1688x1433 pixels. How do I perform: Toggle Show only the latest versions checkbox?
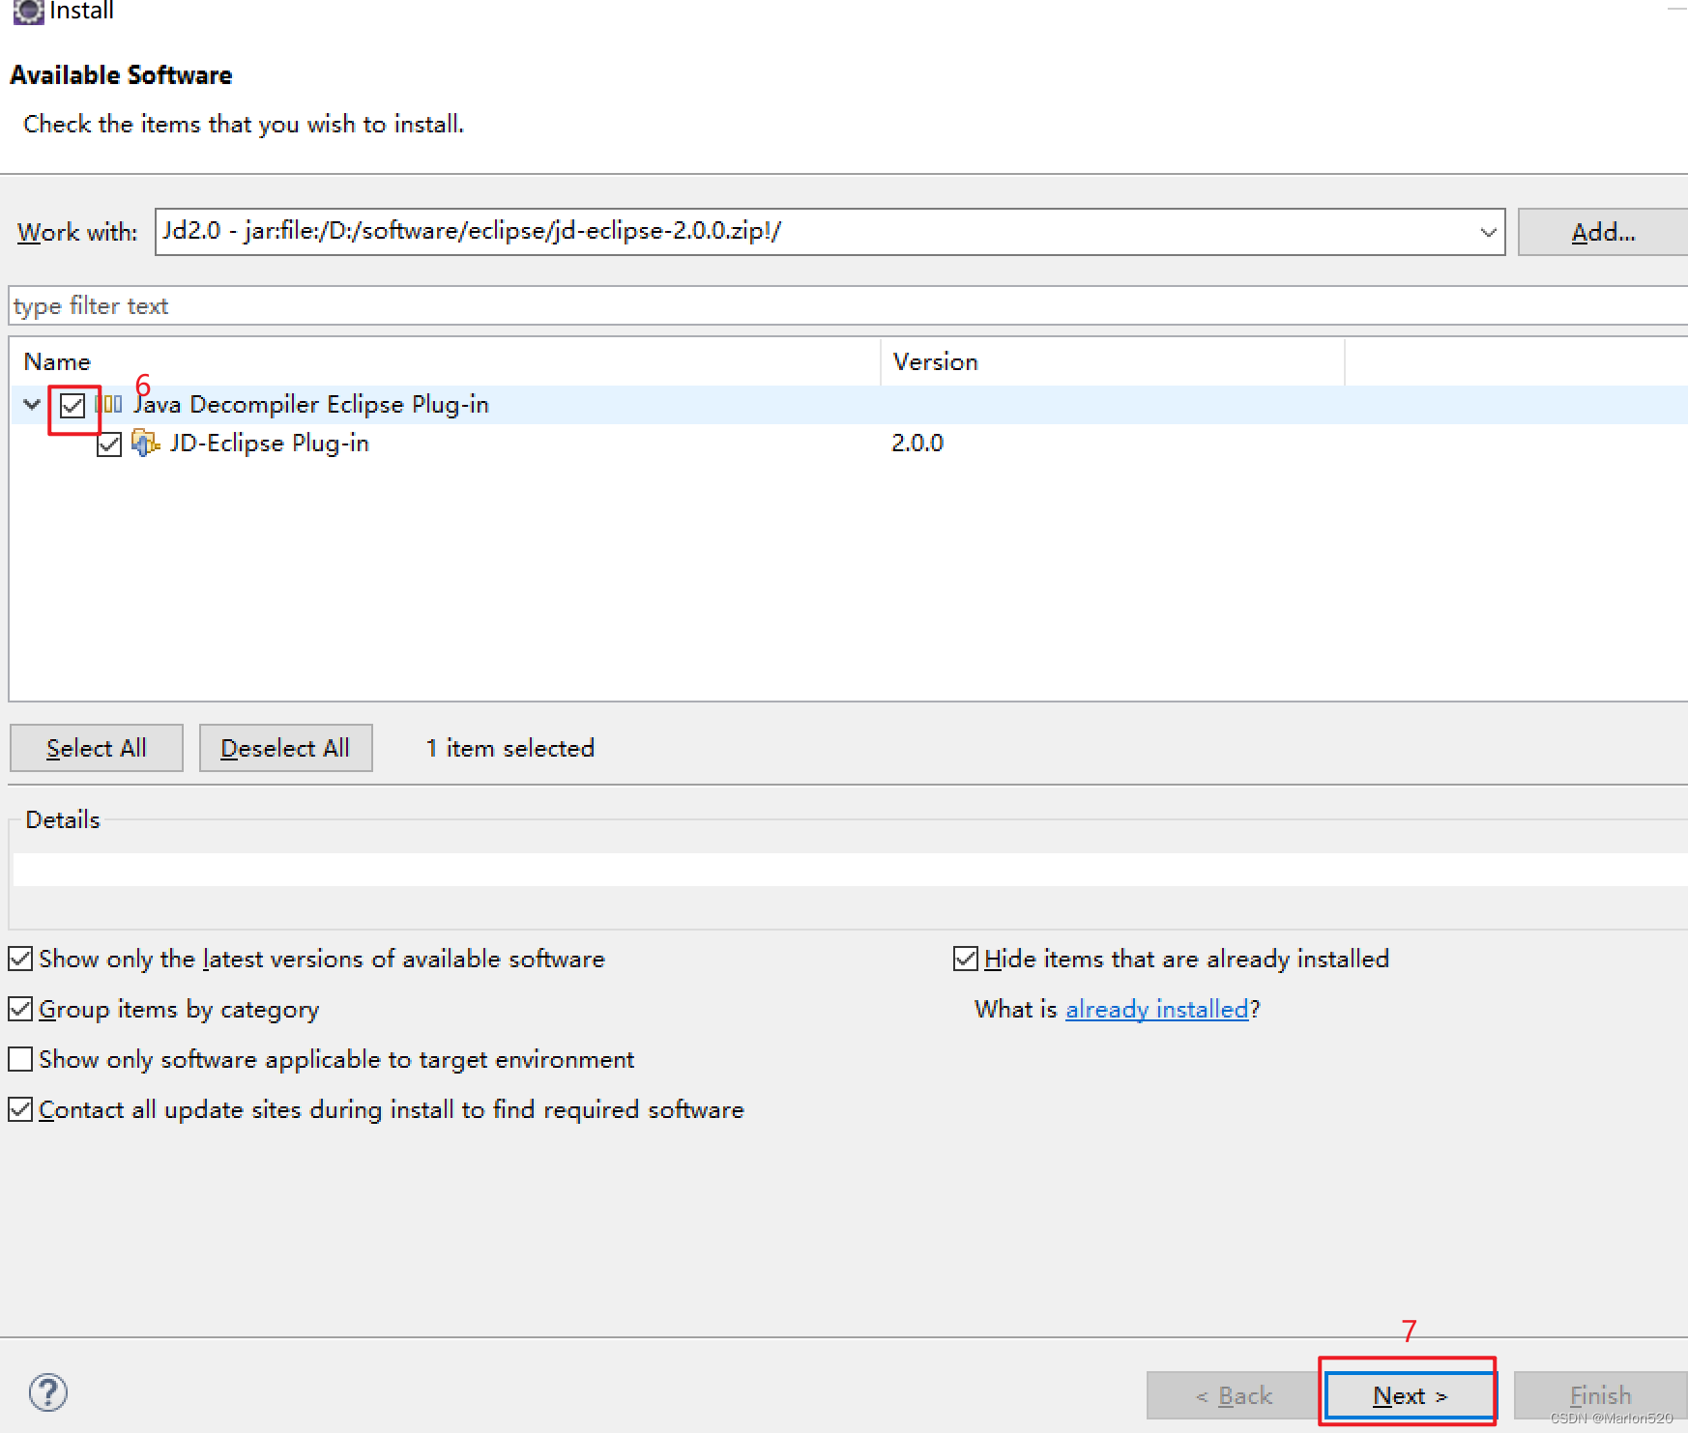click(x=20, y=959)
